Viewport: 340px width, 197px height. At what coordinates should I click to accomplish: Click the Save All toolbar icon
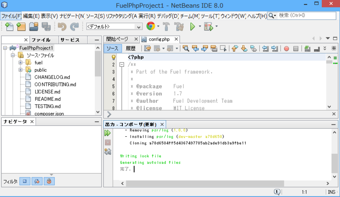coord(46,26)
